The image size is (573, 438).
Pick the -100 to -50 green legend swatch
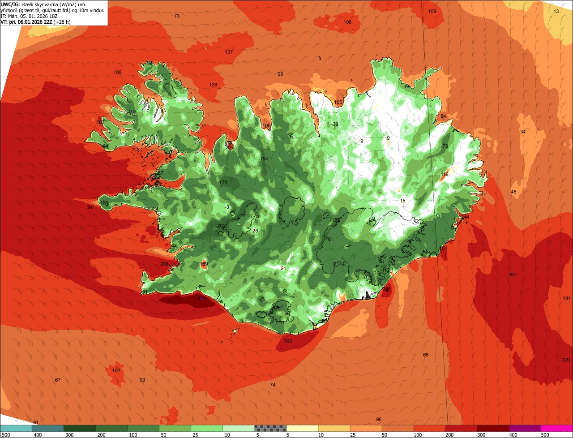click(x=143, y=428)
